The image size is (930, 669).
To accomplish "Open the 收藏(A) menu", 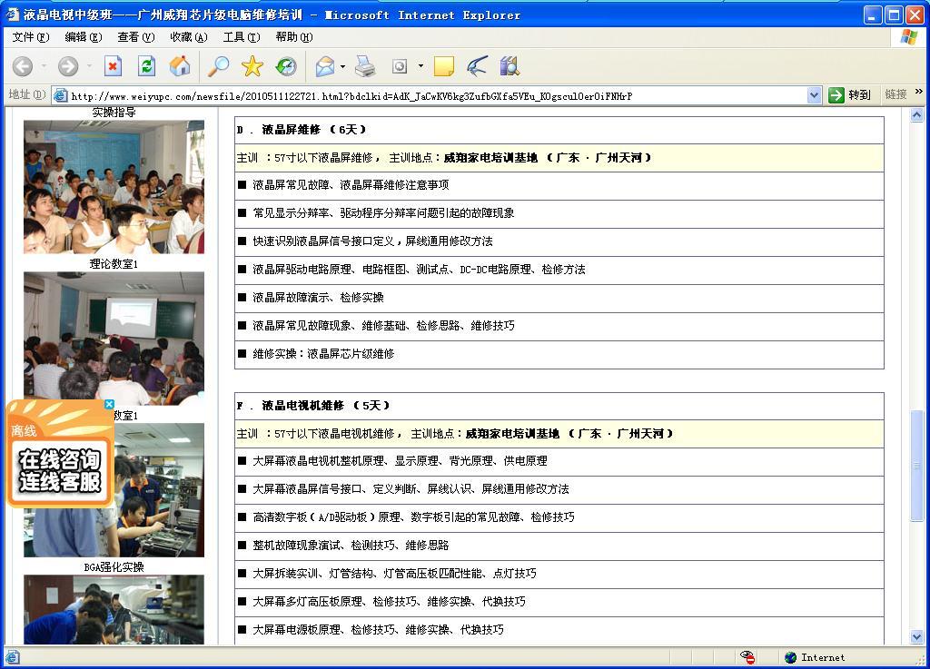I will (x=188, y=37).
